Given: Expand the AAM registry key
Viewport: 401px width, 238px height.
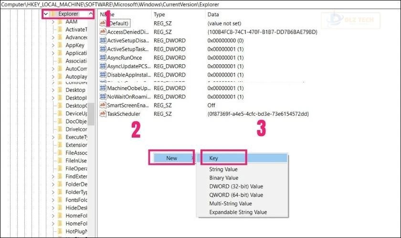Looking at the screenshot, I should tap(53, 22).
